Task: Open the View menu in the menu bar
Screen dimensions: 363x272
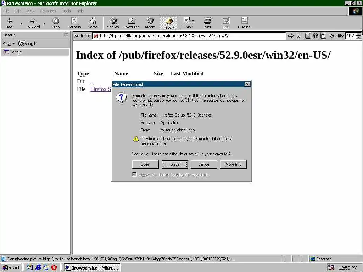Action: point(30,11)
